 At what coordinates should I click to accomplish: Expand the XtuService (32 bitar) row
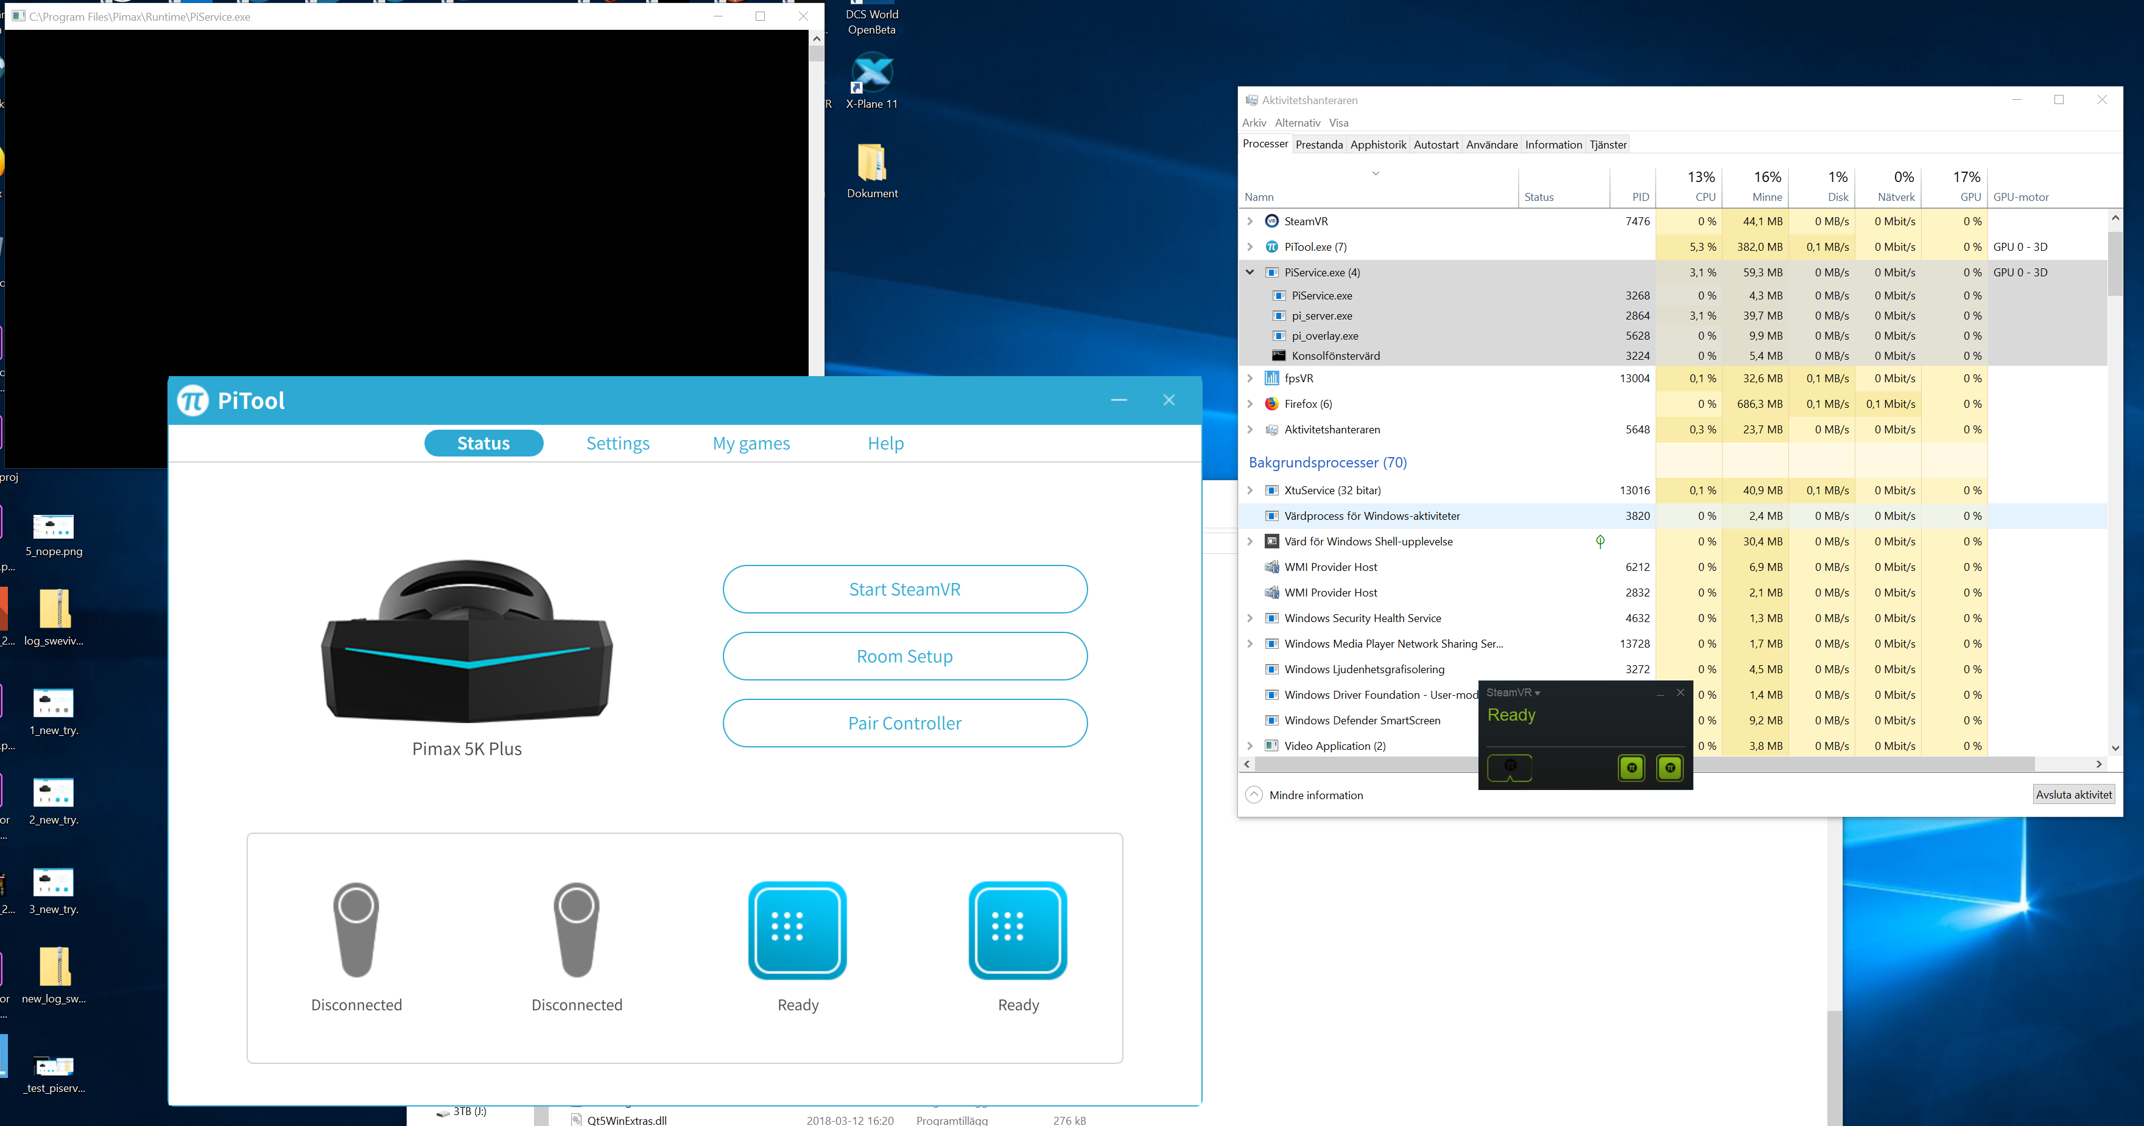1249,490
